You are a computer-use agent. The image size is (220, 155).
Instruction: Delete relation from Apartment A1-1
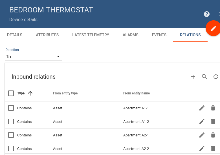point(213,108)
